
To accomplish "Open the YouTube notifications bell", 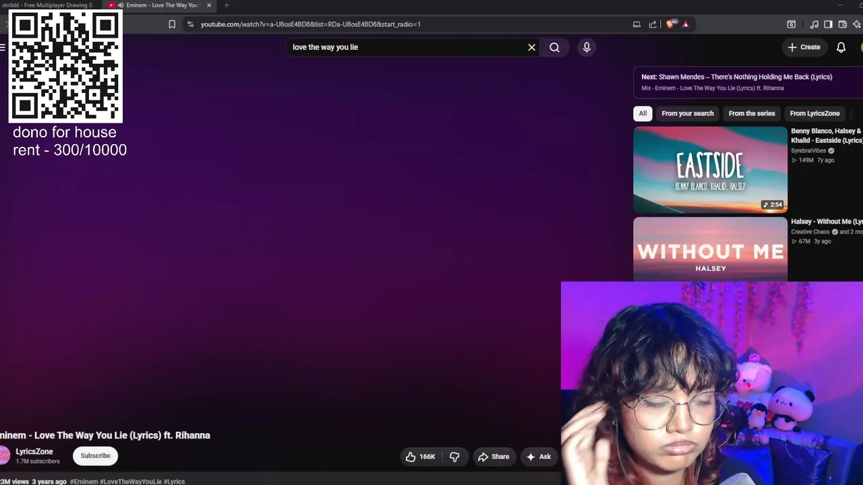I will (x=841, y=47).
